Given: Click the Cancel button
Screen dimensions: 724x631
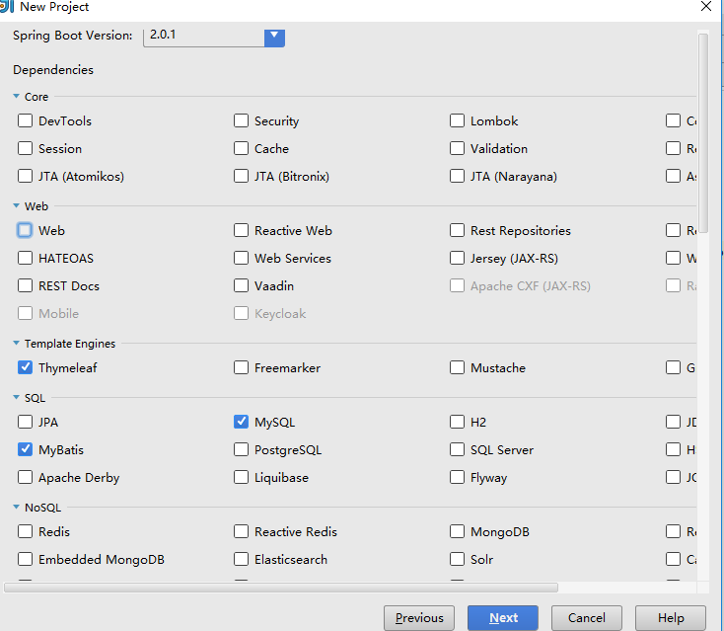Looking at the screenshot, I should 587,617.
